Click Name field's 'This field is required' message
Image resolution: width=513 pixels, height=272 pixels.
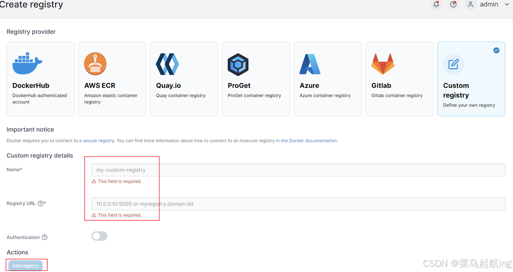120,181
